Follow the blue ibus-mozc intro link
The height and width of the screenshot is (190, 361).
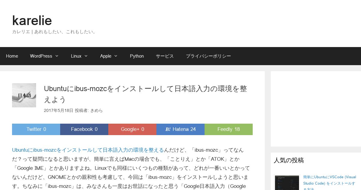point(88,150)
